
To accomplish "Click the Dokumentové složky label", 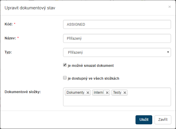I will [x=23, y=92].
